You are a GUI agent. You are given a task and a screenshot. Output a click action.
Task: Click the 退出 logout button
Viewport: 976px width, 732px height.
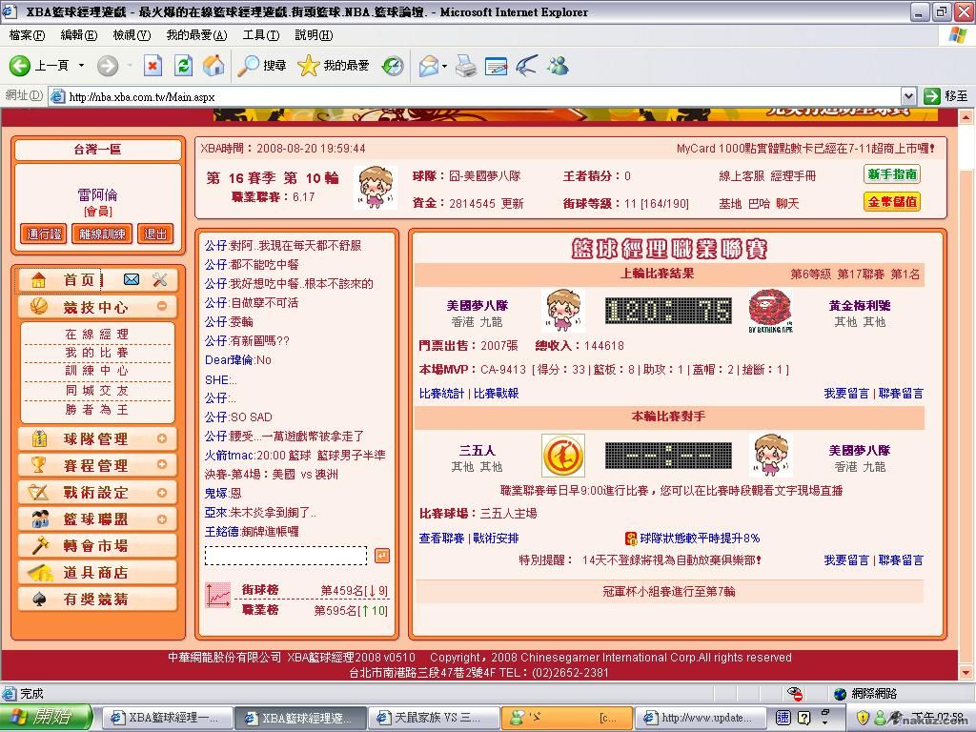point(155,234)
